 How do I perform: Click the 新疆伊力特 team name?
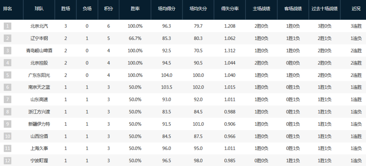40,124
